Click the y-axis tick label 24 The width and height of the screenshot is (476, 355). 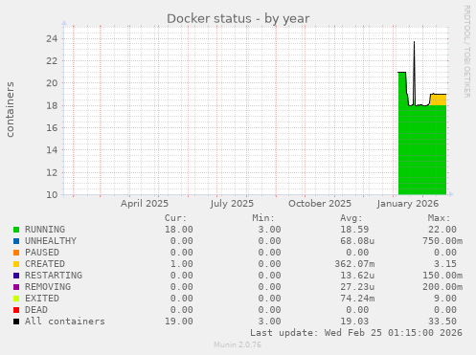(x=52, y=39)
